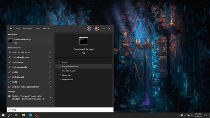Launch File Explorer from the taskbar
Screen dimensions: 210x118
point(23,115)
